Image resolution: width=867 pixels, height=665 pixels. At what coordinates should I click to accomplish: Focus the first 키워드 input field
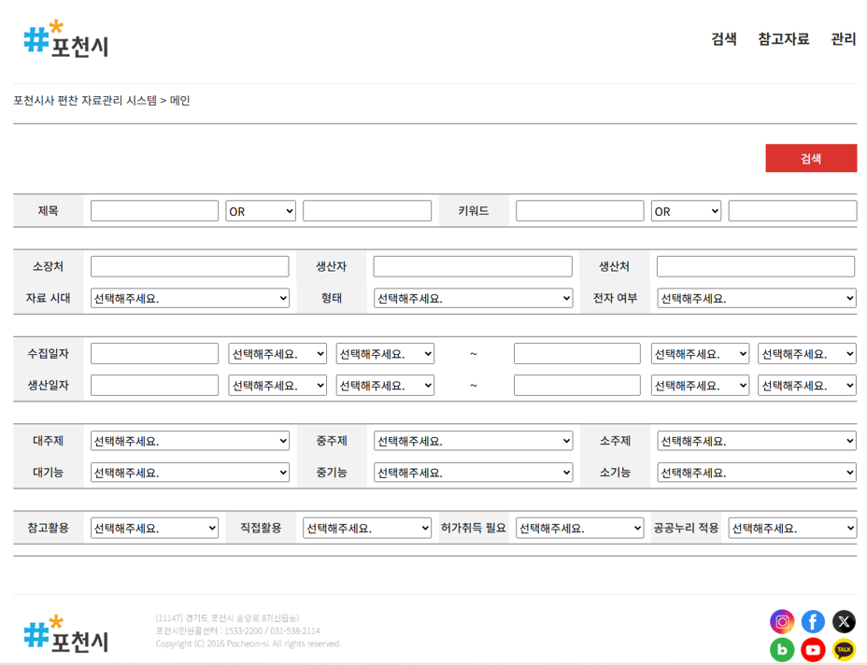[579, 211]
